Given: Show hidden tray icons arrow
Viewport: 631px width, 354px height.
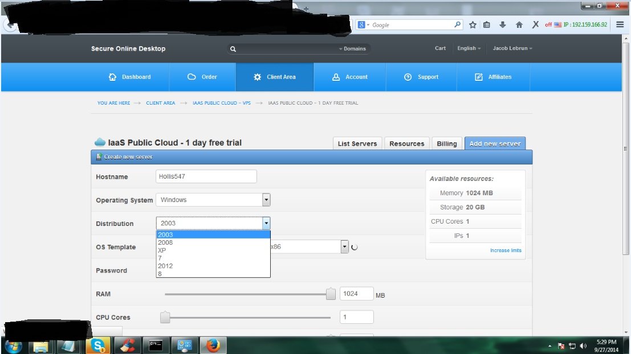Looking at the screenshot, I should (549, 346).
